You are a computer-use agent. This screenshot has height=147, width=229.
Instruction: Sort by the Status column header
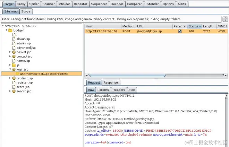[194, 26]
